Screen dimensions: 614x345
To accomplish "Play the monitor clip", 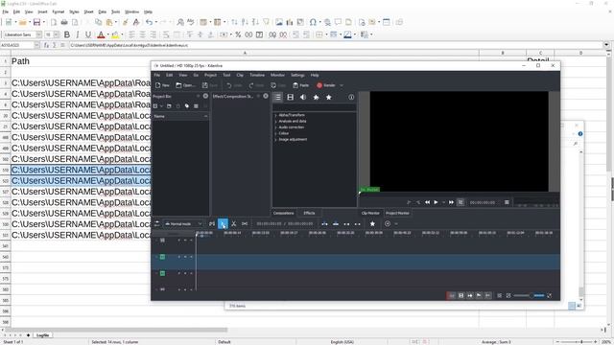I will click(436, 202).
